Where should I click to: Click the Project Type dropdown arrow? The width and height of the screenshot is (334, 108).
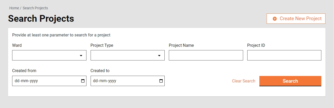click(159, 56)
